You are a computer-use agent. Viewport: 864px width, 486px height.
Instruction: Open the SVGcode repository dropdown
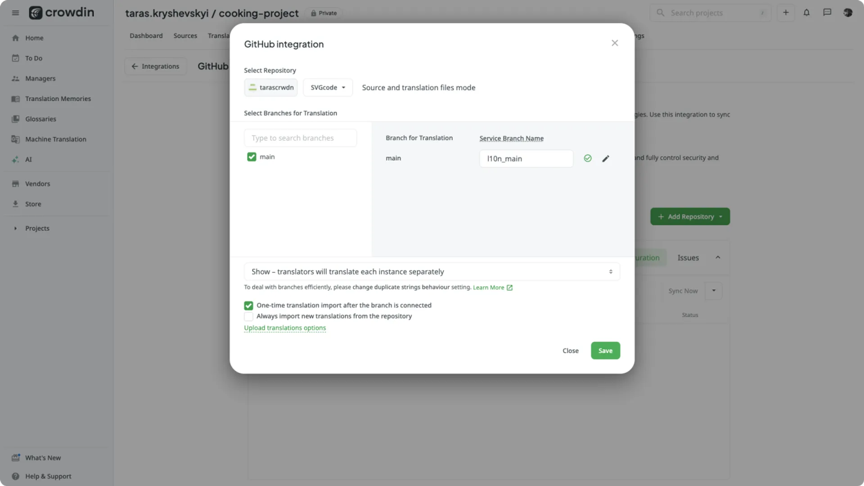point(328,87)
